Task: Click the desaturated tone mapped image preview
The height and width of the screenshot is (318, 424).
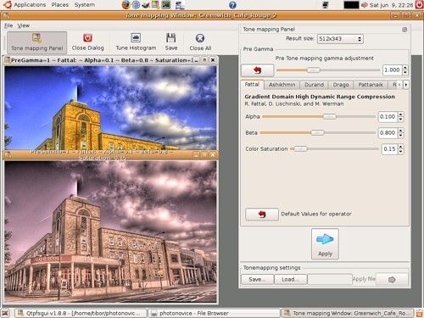Action: pyautogui.click(x=110, y=232)
